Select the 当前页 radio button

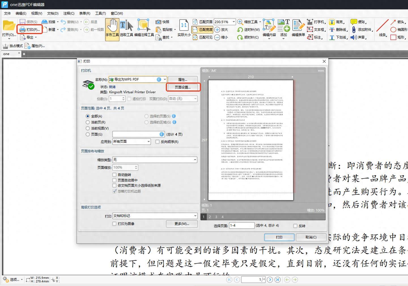[88, 122]
